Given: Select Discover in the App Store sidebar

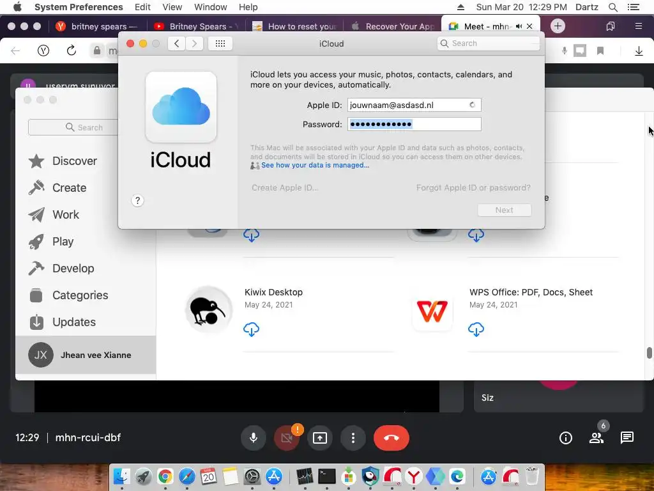Looking at the screenshot, I should (63, 161).
